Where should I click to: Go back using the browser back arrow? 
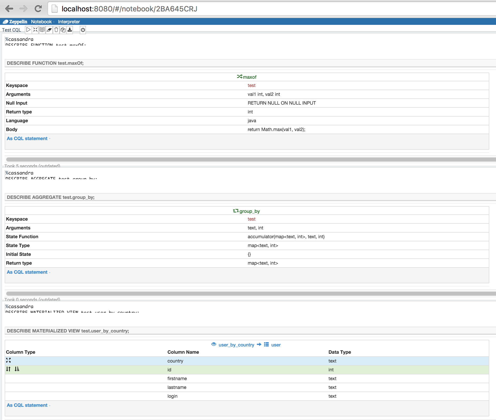pyautogui.click(x=9, y=9)
